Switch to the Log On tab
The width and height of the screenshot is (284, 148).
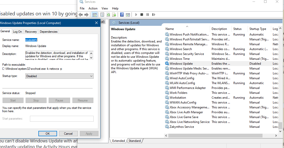[17, 32]
